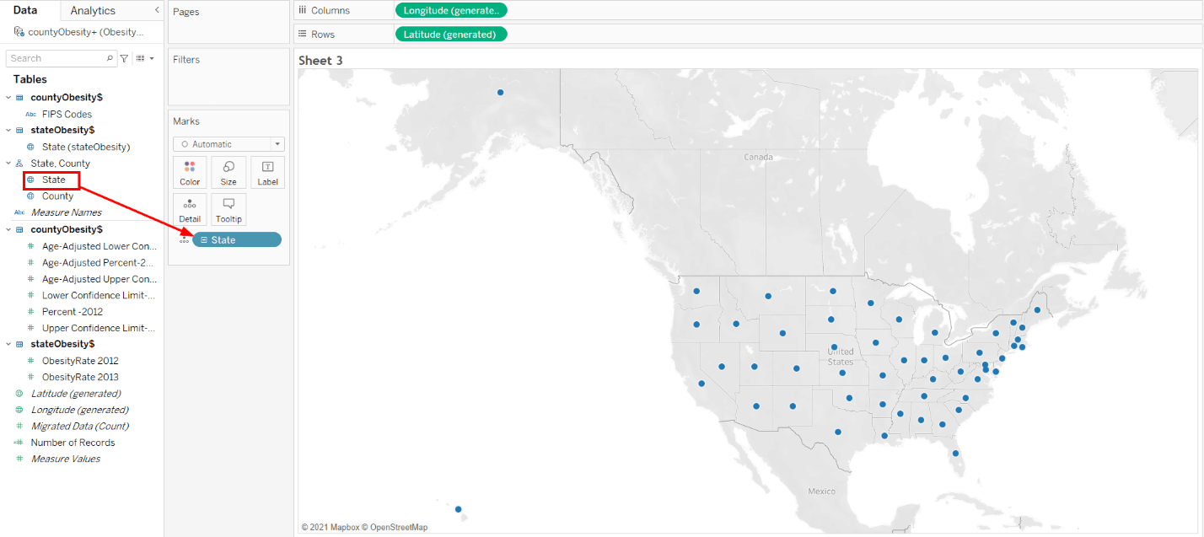Open the filter icon beside the search box

(124, 57)
